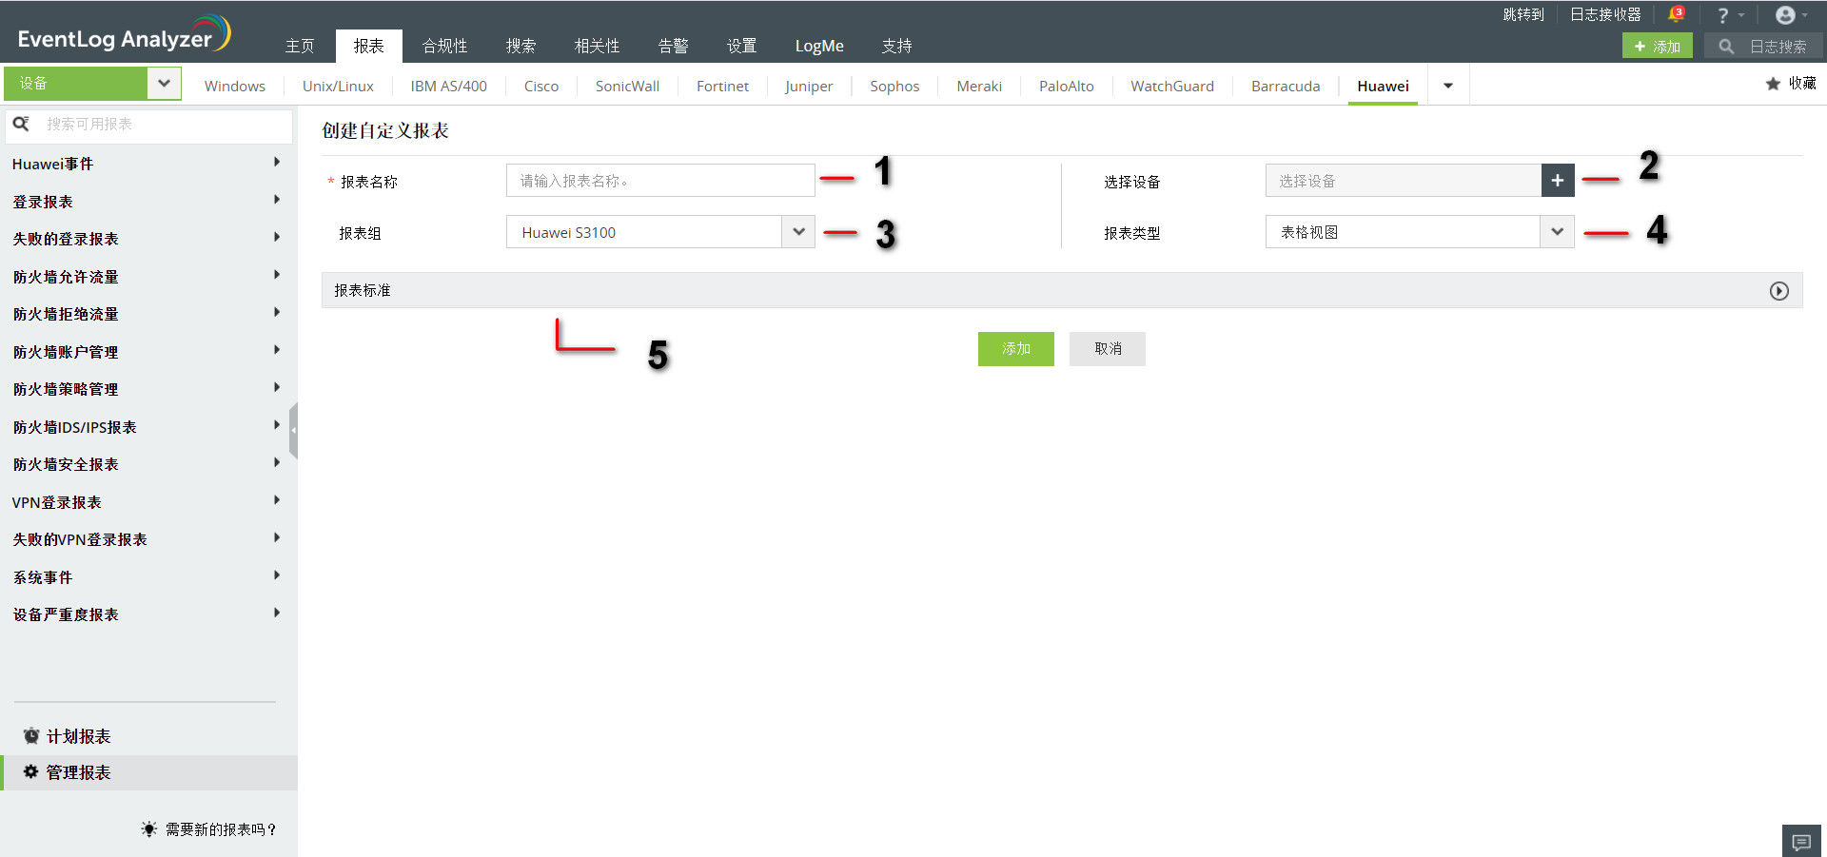Open the help question mark menu
The width and height of the screenshot is (1827, 857).
pyautogui.click(x=1724, y=14)
